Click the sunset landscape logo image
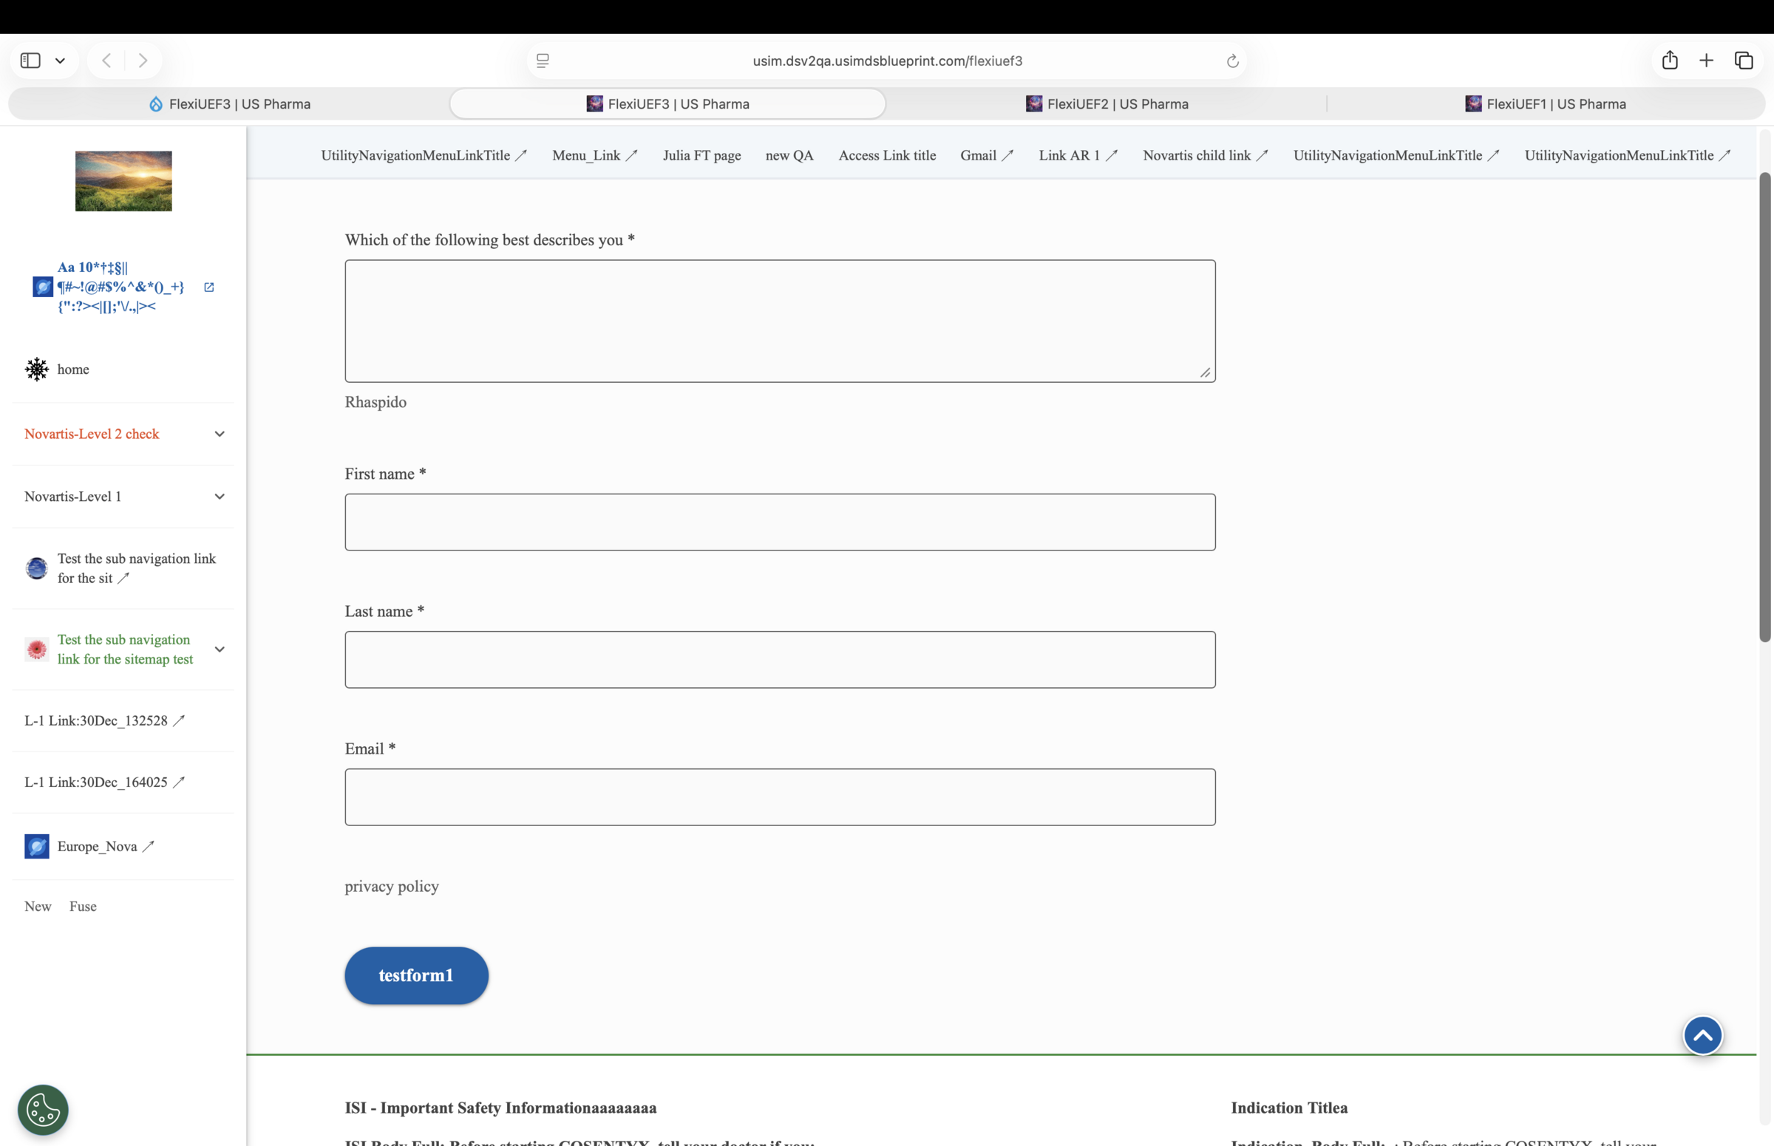The width and height of the screenshot is (1774, 1146). 123,181
